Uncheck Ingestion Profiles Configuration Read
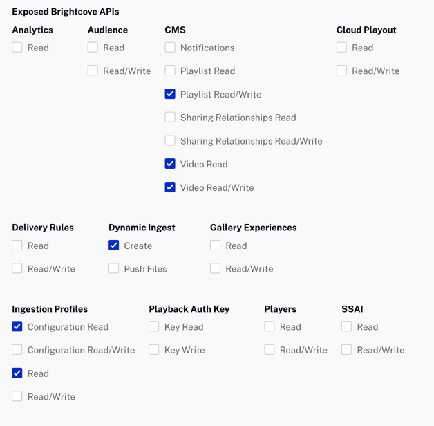 tap(17, 326)
